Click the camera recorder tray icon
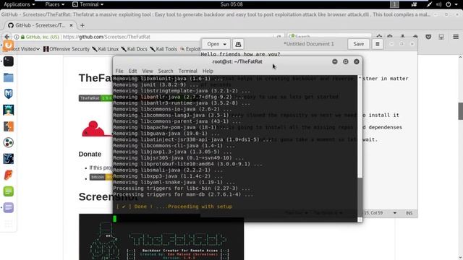This screenshot has height=260, width=463. click(x=415, y=4)
